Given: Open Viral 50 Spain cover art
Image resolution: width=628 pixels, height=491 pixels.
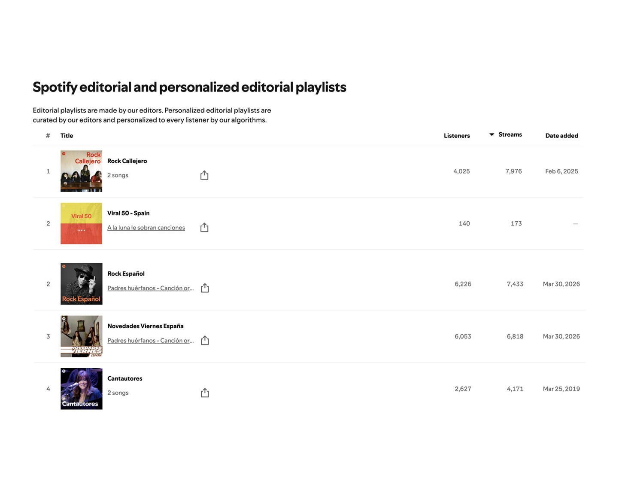Looking at the screenshot, I should (x=81, y=223).
